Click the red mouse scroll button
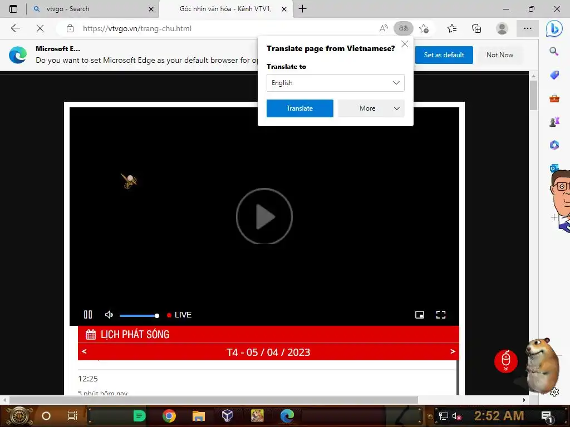570x427 pixels. [505, 361]
